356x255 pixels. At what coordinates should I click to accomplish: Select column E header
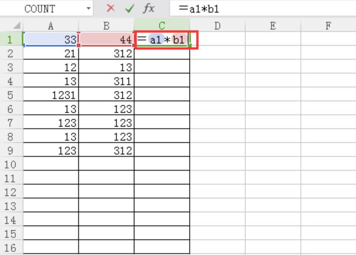273,26
